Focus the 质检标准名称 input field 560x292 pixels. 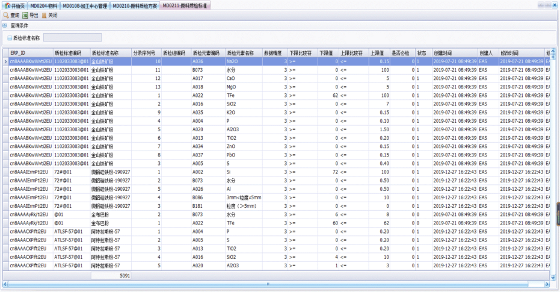point(73,37)
